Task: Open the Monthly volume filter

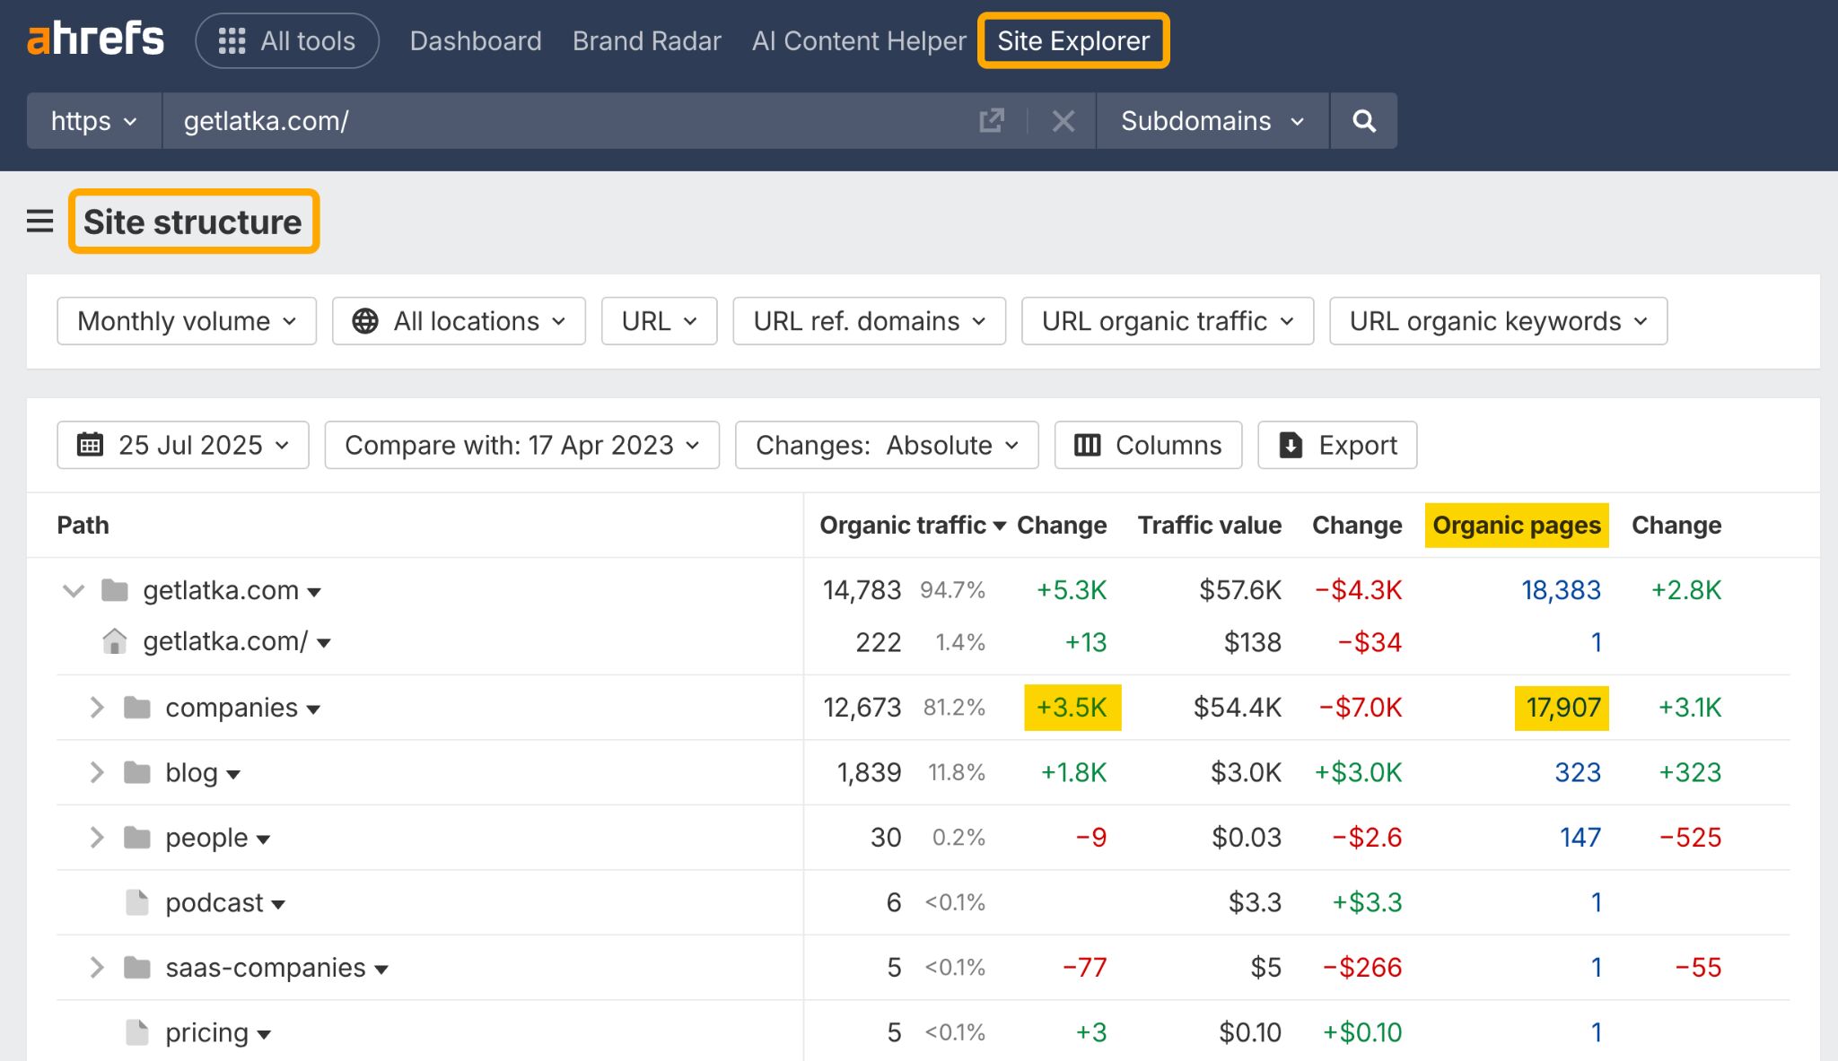Action: [x=185, y=320]
